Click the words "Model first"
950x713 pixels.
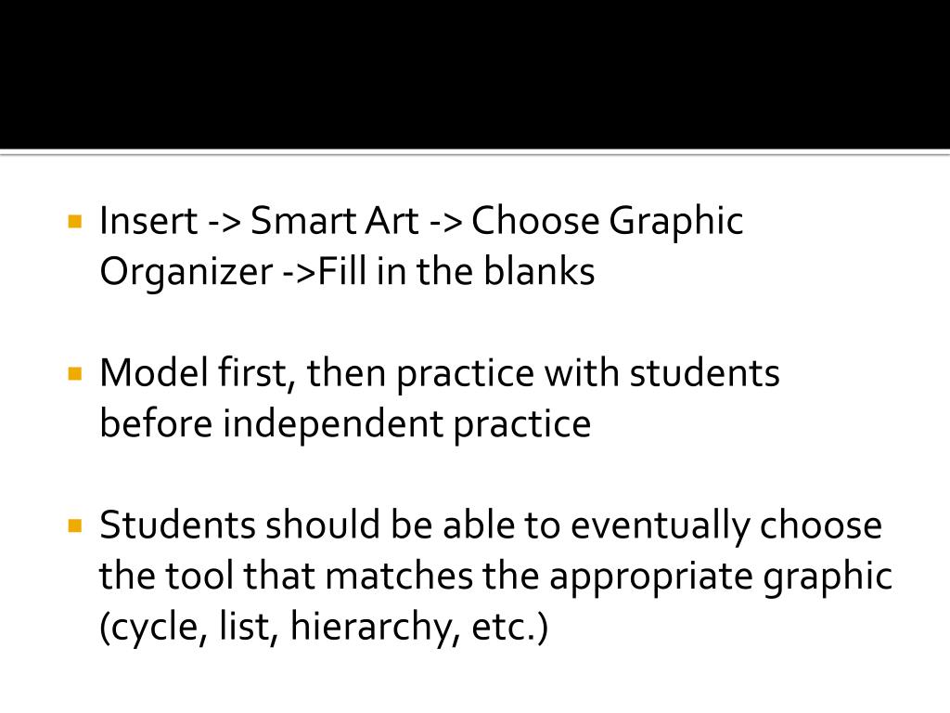tap(196, 374)
